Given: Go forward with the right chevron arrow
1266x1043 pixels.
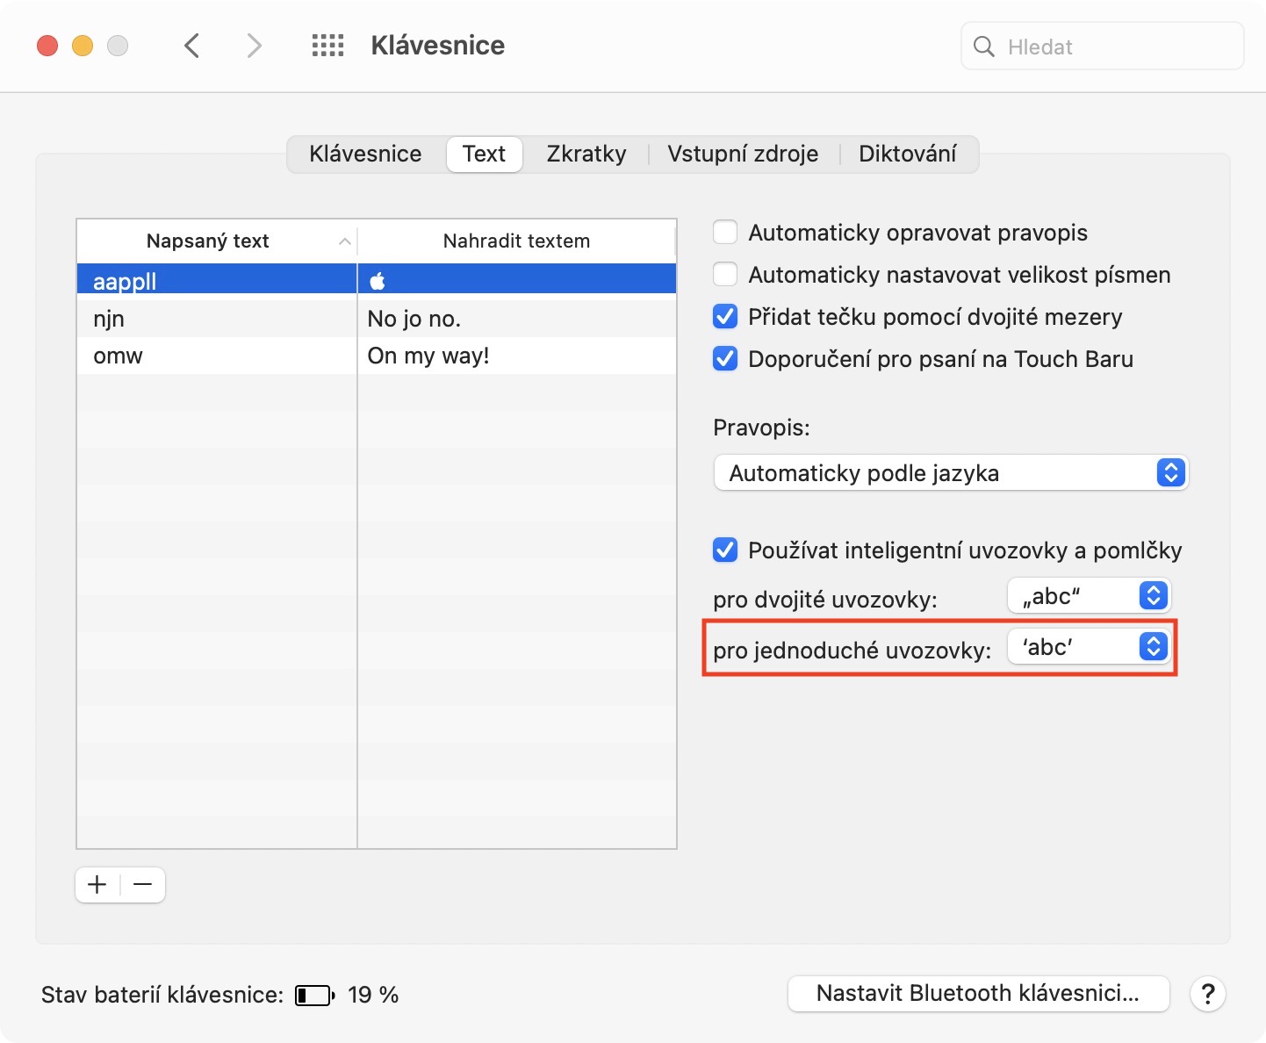Looking at the screenshot, I should 254,46.
